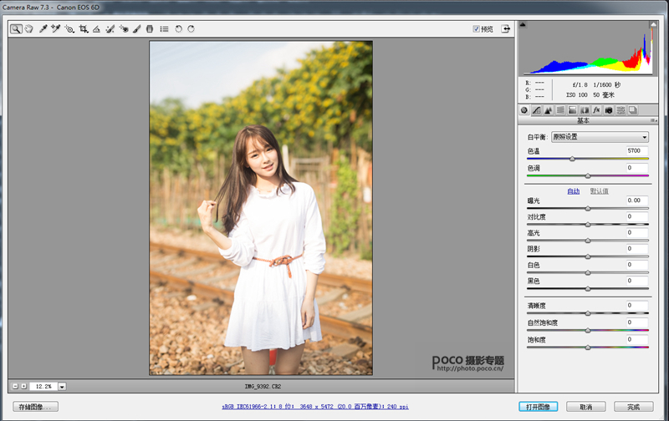This screenshot has width=669, height=421.
Task: Select the Targeted Adjustment tool
Action: (69, 29)
